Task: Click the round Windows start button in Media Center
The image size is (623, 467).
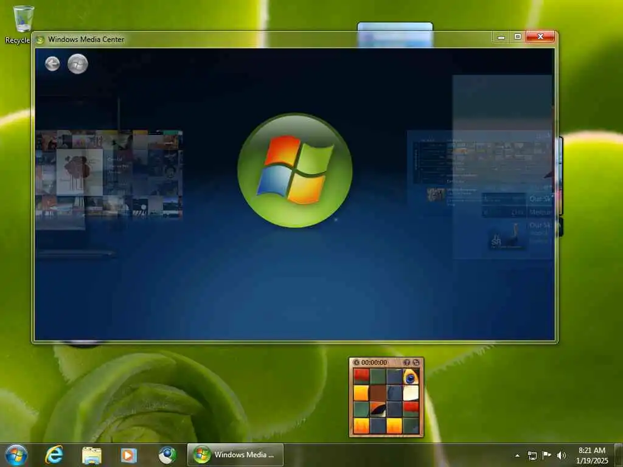Action: 77,63
